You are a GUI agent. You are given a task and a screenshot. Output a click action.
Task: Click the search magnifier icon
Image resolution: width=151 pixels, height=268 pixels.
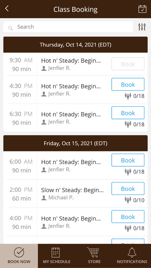pos(10,28)
